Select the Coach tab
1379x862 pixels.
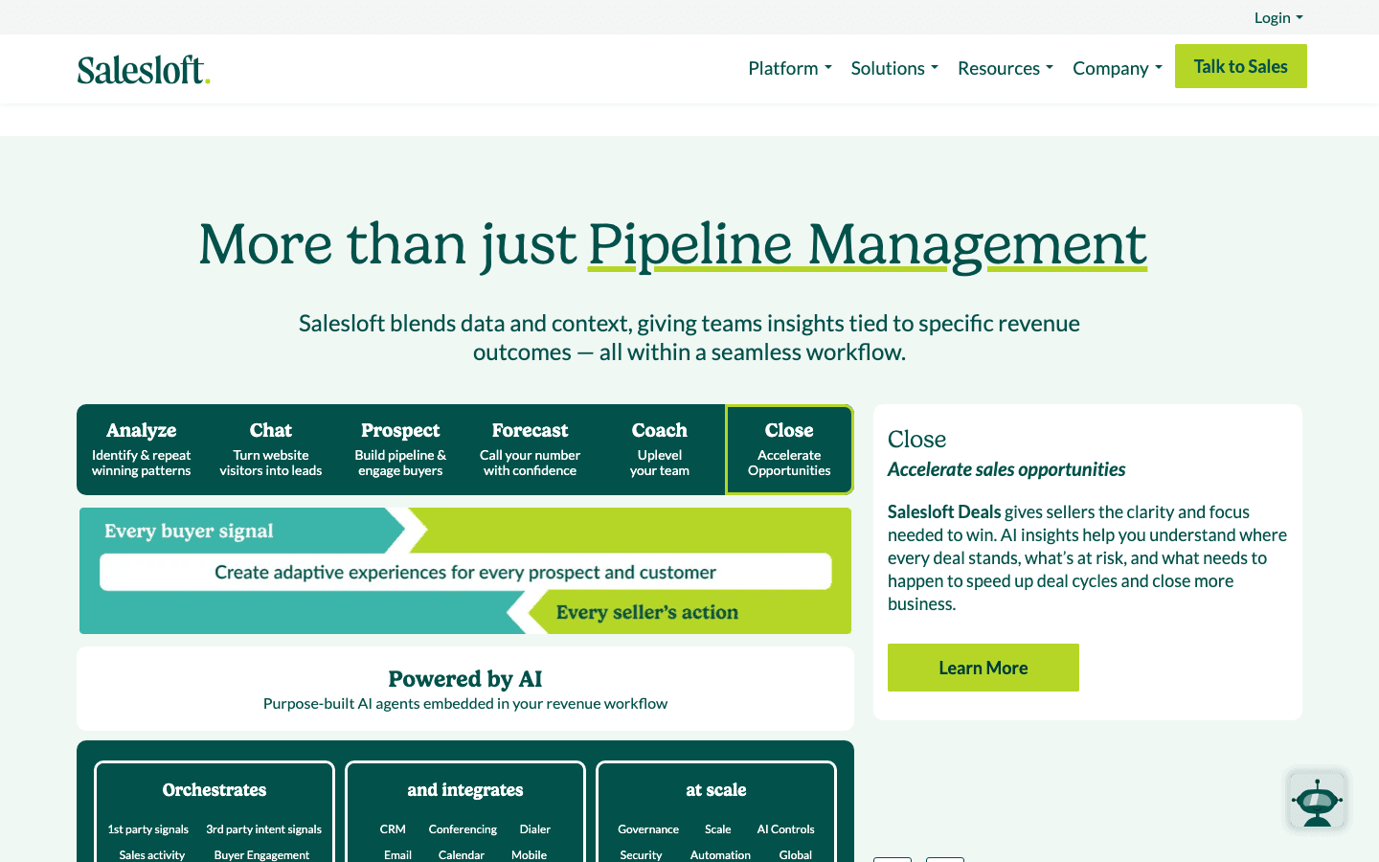[x=660, y=449]
